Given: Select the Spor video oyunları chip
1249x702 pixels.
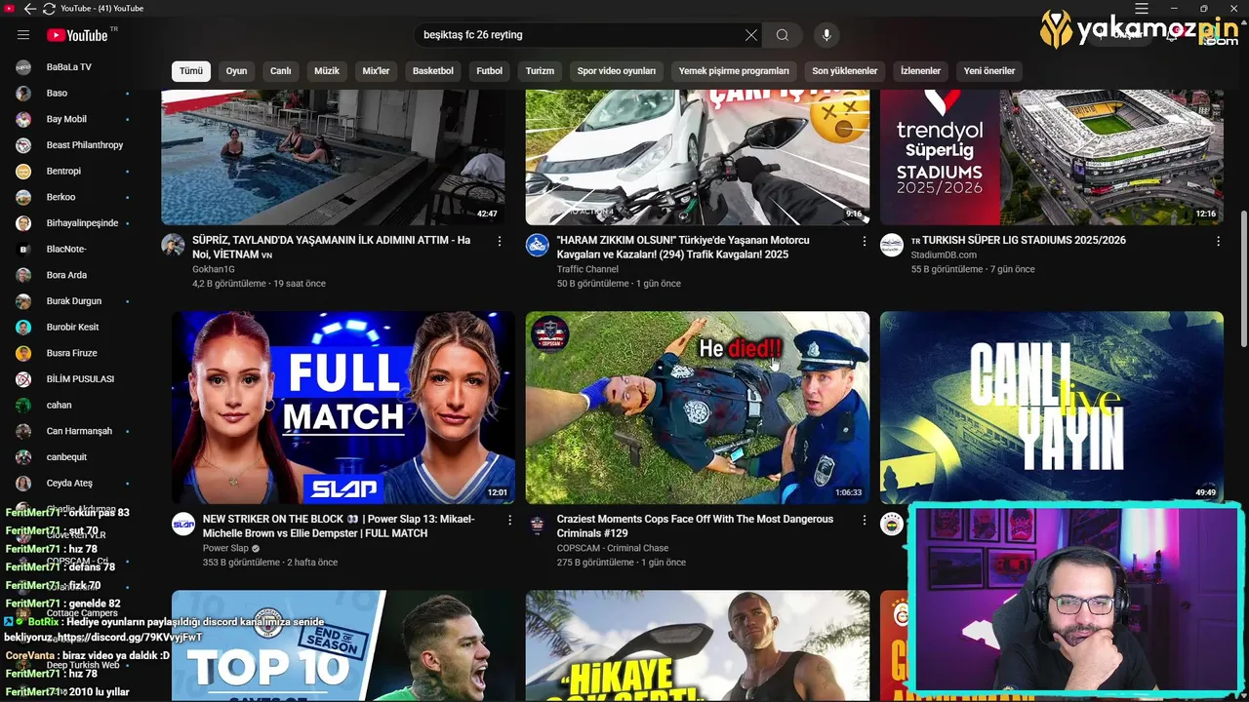Looking at the screenshot, I should (x=617, y=71).
